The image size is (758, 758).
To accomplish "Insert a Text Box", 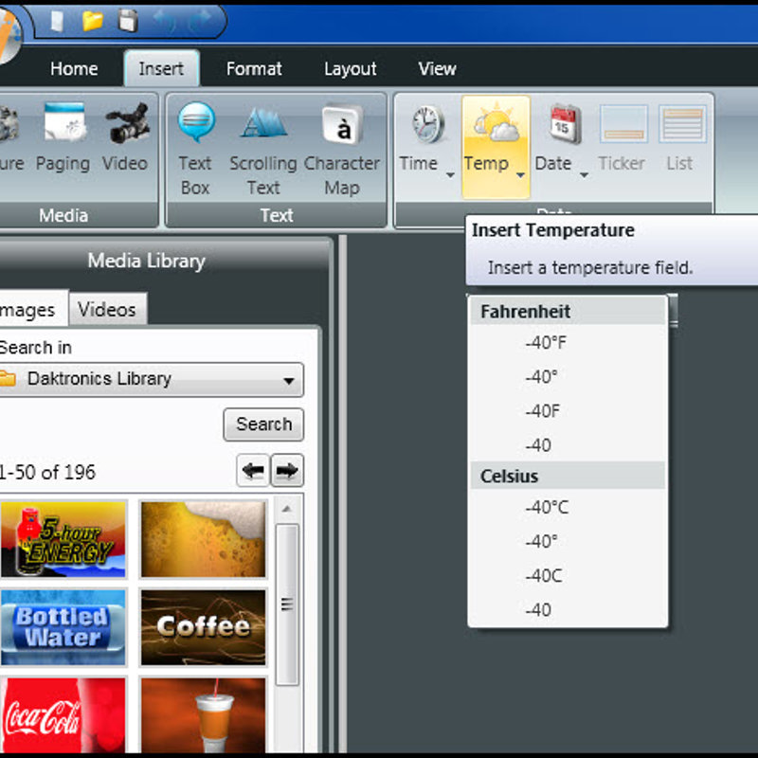I will pyautogui.click(x=195, y=125).
